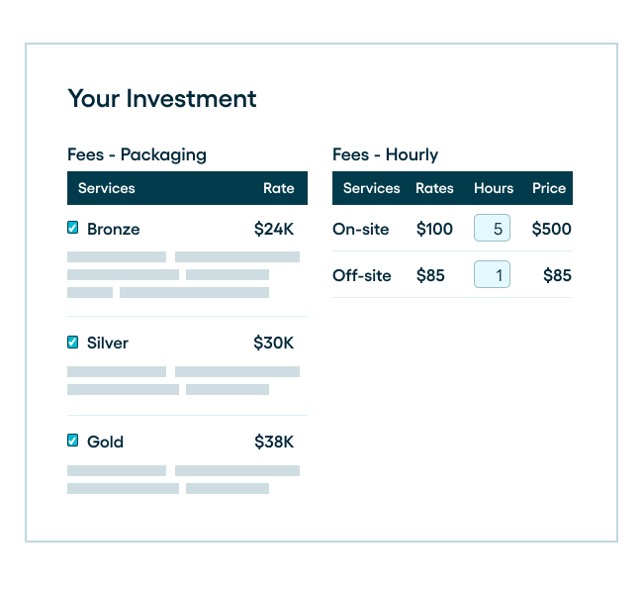Click the $24K Bronze rate

pyautogui.click(x=274, y=229)
